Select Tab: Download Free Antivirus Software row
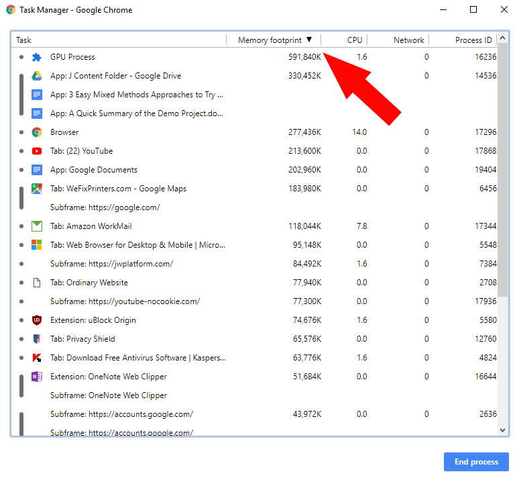Viewport: 519px width, 482px height. point(254,358)
